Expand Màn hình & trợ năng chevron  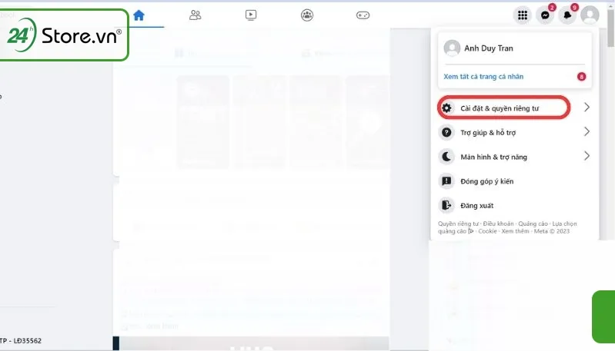(587, 156)
